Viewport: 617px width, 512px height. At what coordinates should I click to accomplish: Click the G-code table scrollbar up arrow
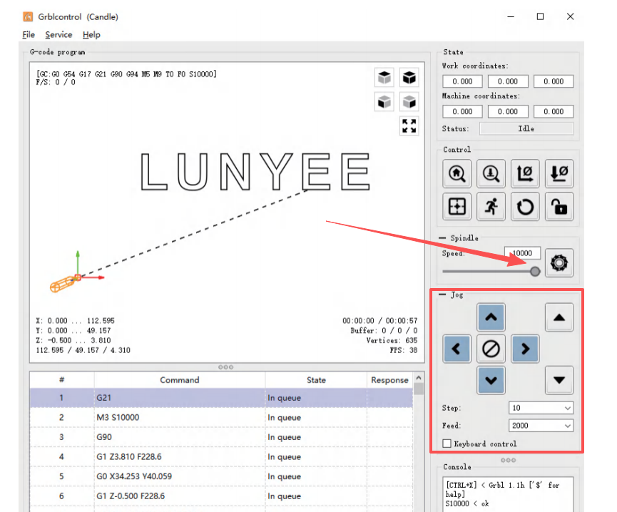pyautogui.click(x=419, y=377)
